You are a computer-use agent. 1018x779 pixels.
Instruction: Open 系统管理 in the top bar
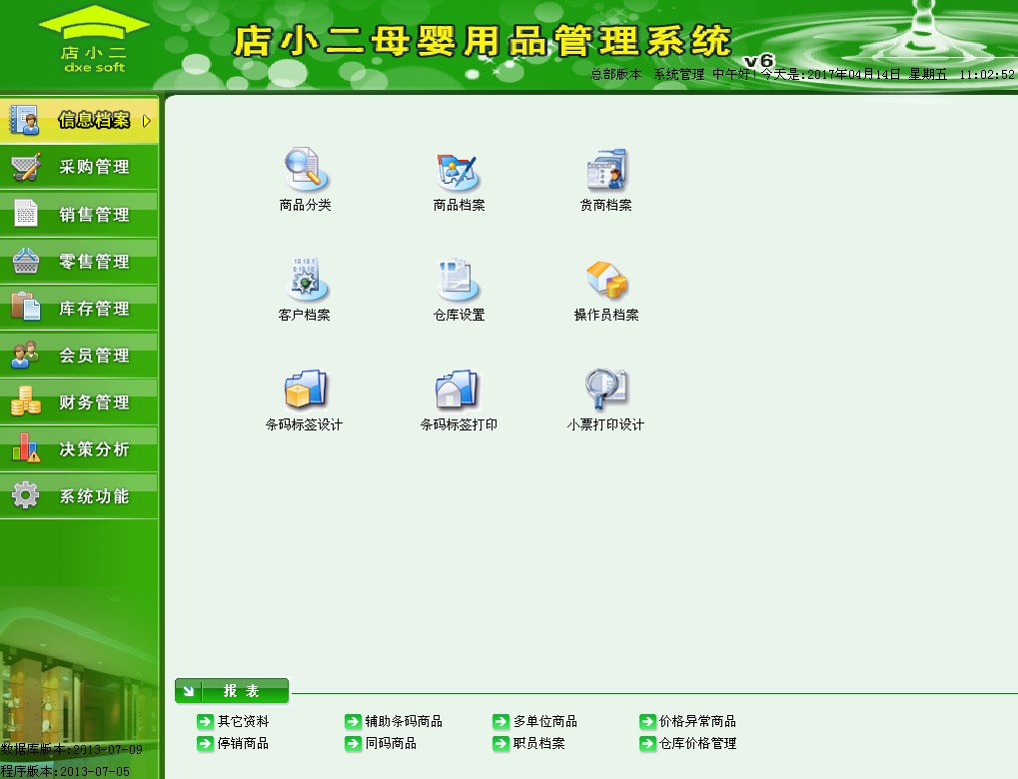pos(679,73)
